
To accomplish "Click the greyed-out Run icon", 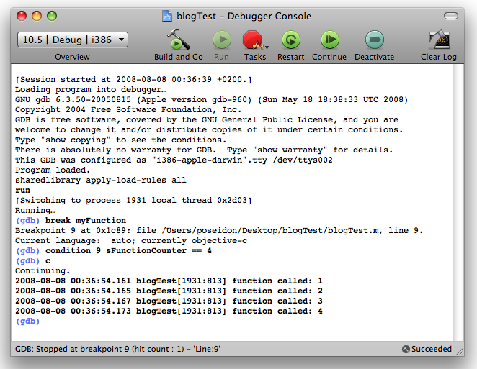I will pyautogui.click(x=222, y=40).
